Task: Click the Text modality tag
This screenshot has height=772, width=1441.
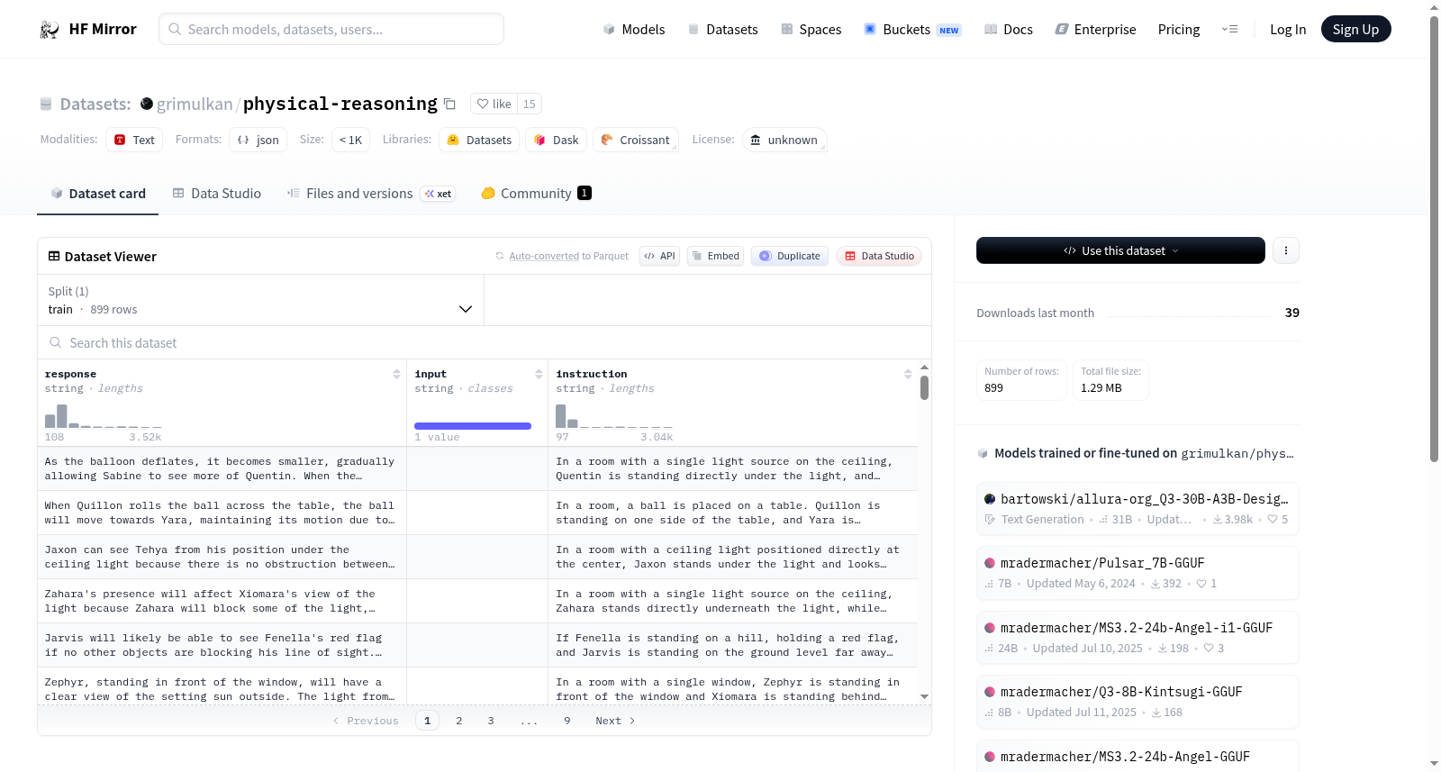Action: (x=134, y=140)
